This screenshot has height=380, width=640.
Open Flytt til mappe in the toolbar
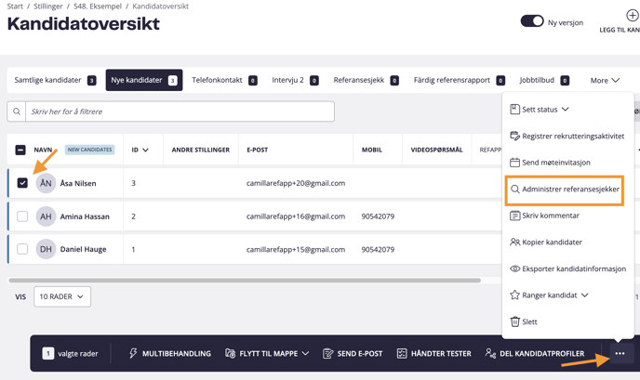click(267, 354)
